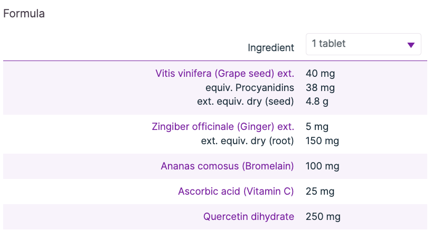Click the 5 mg Ginger extract amount
This screenshot has width=432, height=241.
coord(317,127)
